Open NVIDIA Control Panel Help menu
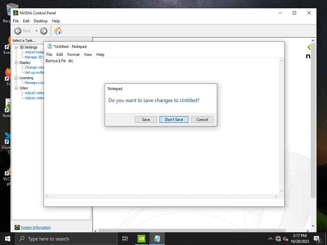The image size is (327, 245). (x=56, y=21)
